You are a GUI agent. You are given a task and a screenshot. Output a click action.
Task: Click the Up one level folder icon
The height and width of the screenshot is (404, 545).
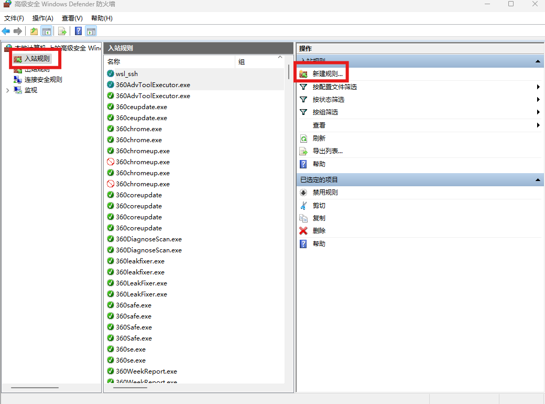click(34, 31)
